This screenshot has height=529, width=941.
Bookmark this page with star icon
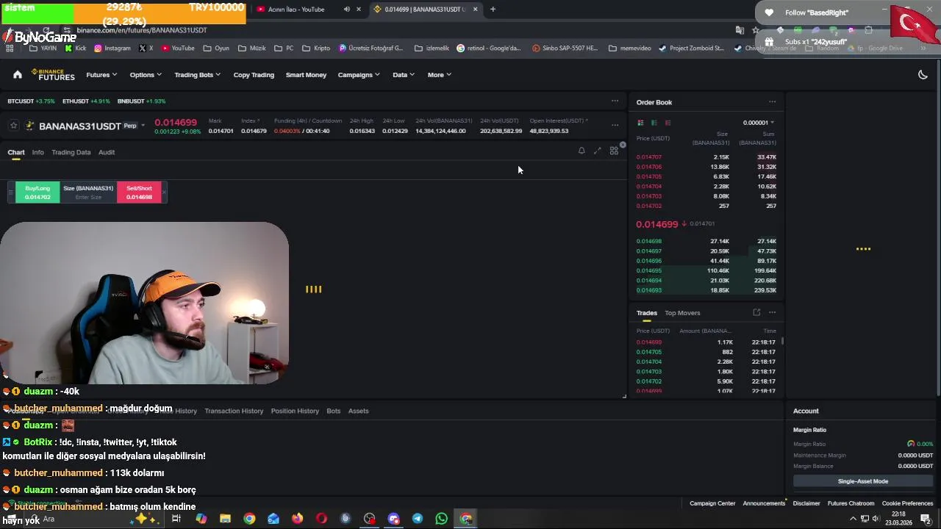(756, 30)
